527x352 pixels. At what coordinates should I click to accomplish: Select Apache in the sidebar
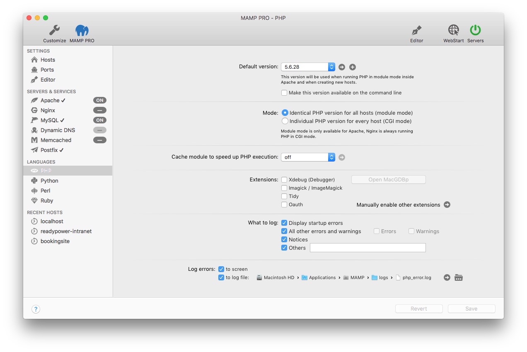pos(50,100)
